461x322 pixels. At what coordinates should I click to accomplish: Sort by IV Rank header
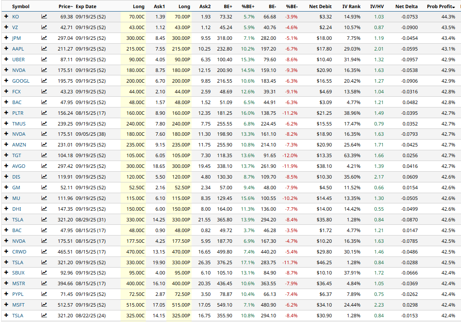click(352, 6)
